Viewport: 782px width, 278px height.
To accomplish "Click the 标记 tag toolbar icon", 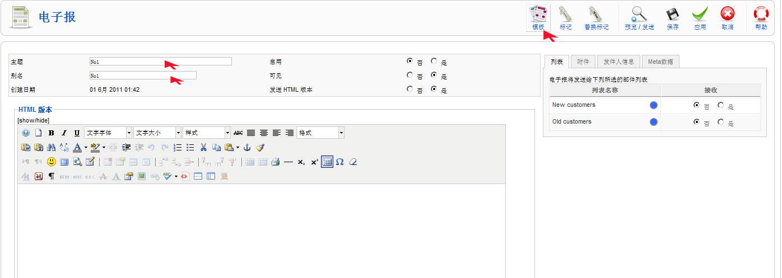I will click(x=566, y=18).
